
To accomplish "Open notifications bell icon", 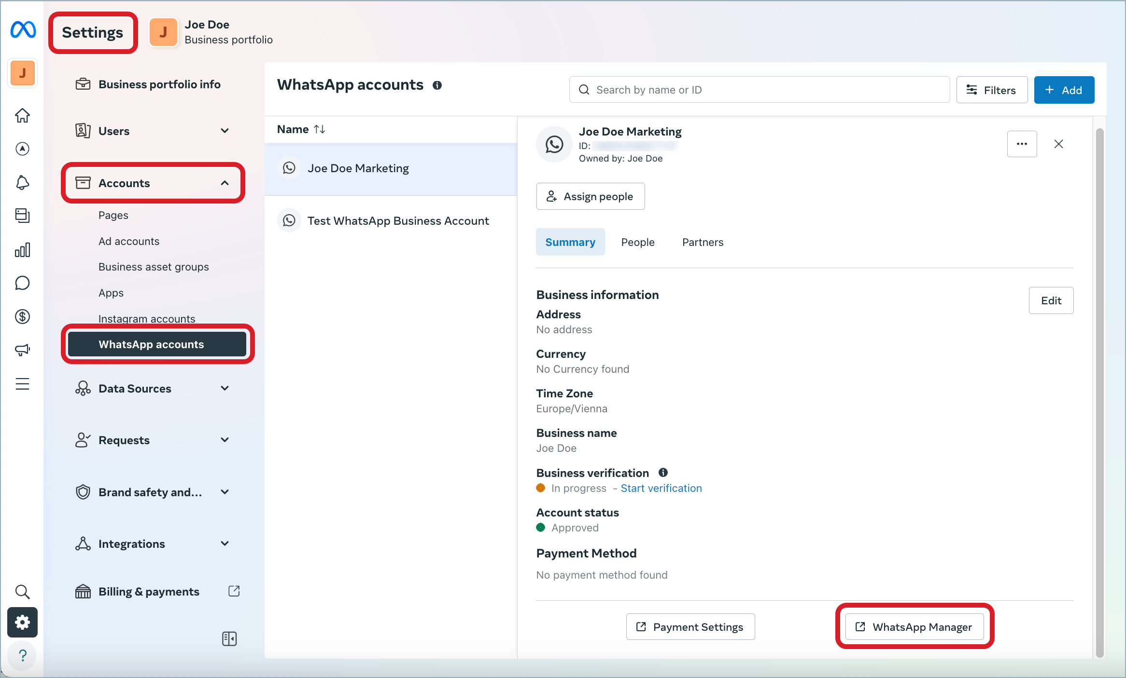I will tap(22, 182).
